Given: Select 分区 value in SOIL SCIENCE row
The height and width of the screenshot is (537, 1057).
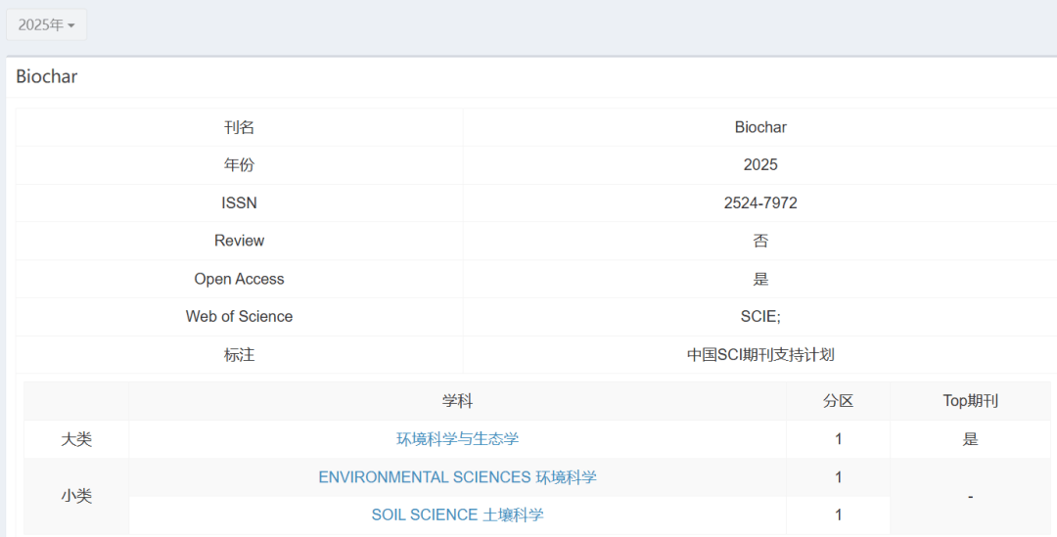Looking at the screenshot, I should tap(838, 515).
